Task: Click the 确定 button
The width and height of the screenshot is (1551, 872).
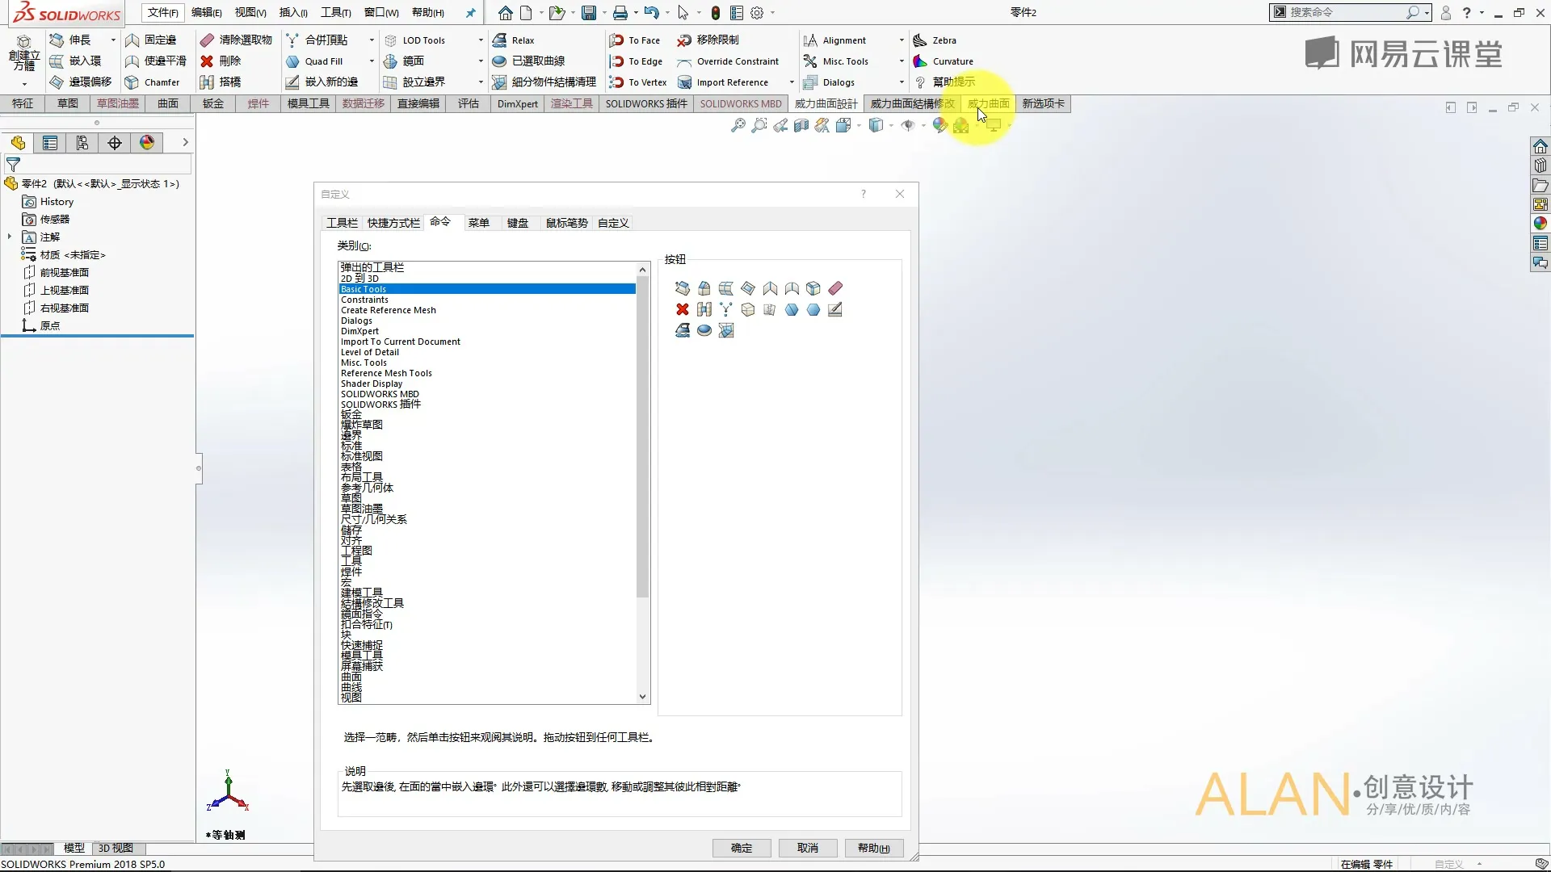Action: pyautogui.click(x=741, y=848)
